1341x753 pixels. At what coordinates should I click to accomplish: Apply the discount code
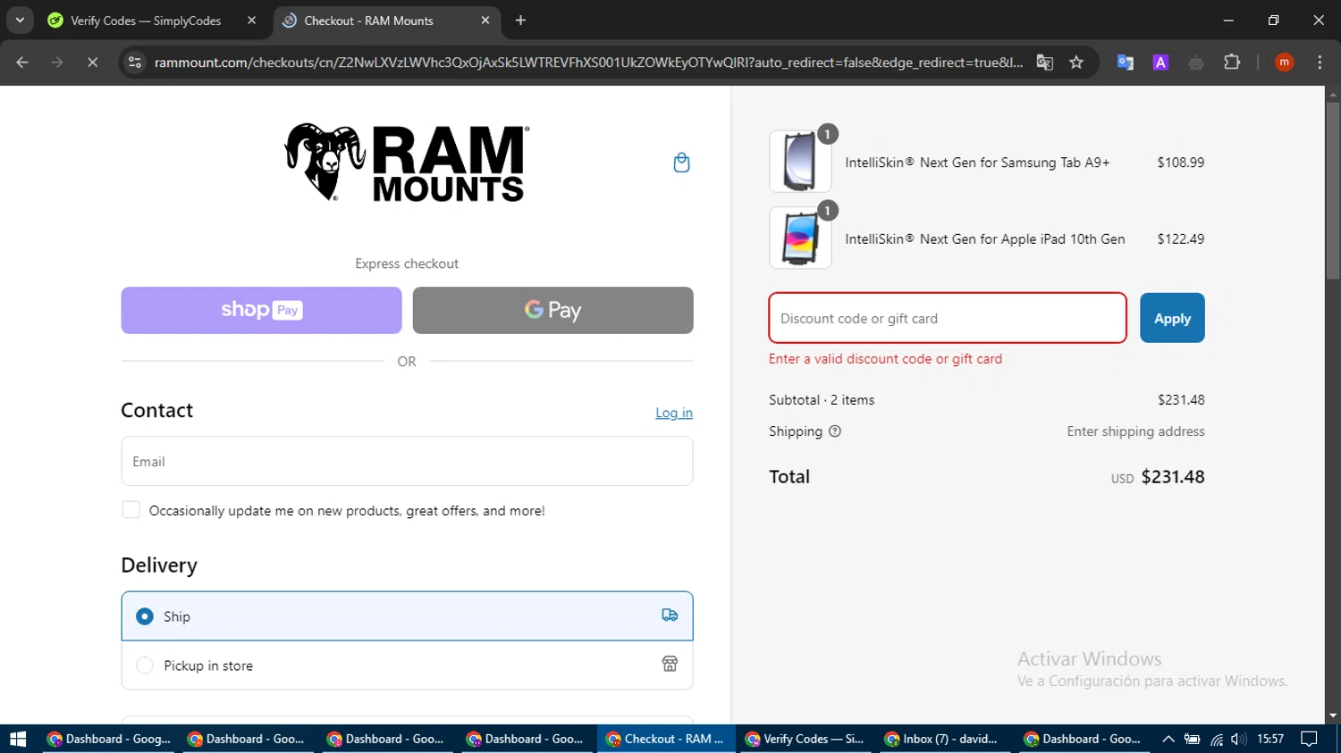point(1172,318)
